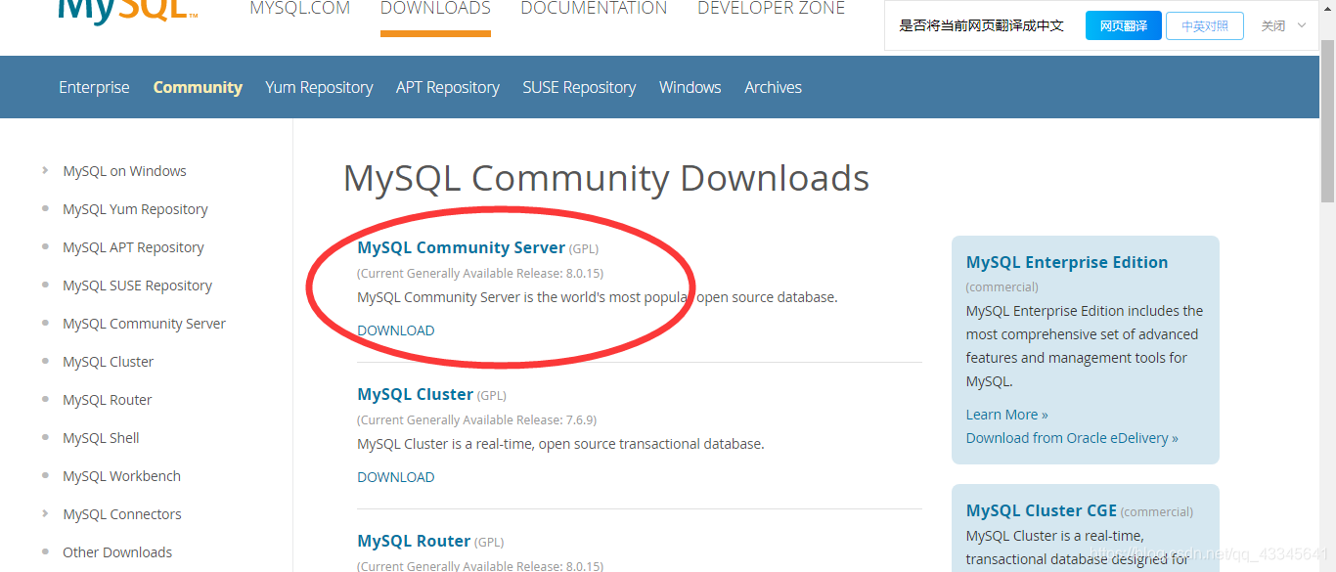Select the DOWNLOADS top navigation tab
1336x572 pixels.
click(435, 9)
